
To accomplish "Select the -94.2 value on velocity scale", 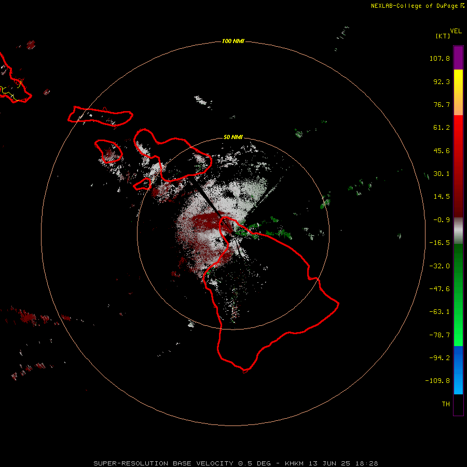I will point(439,358).
